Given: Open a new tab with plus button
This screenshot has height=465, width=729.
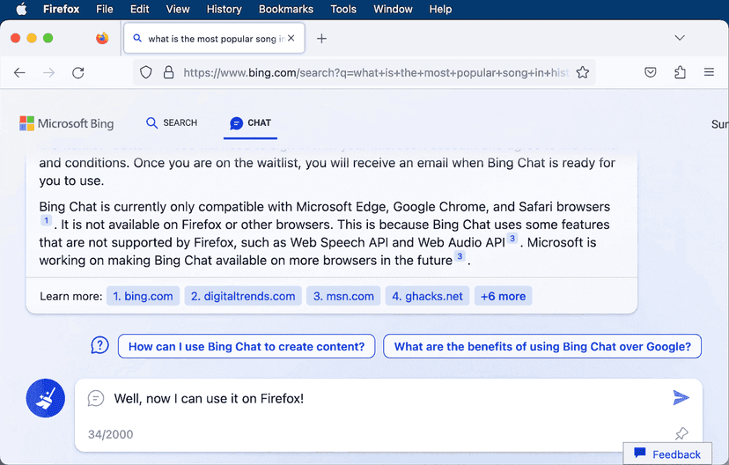Looking at the screenshot, I should click(x=321, y=39).
